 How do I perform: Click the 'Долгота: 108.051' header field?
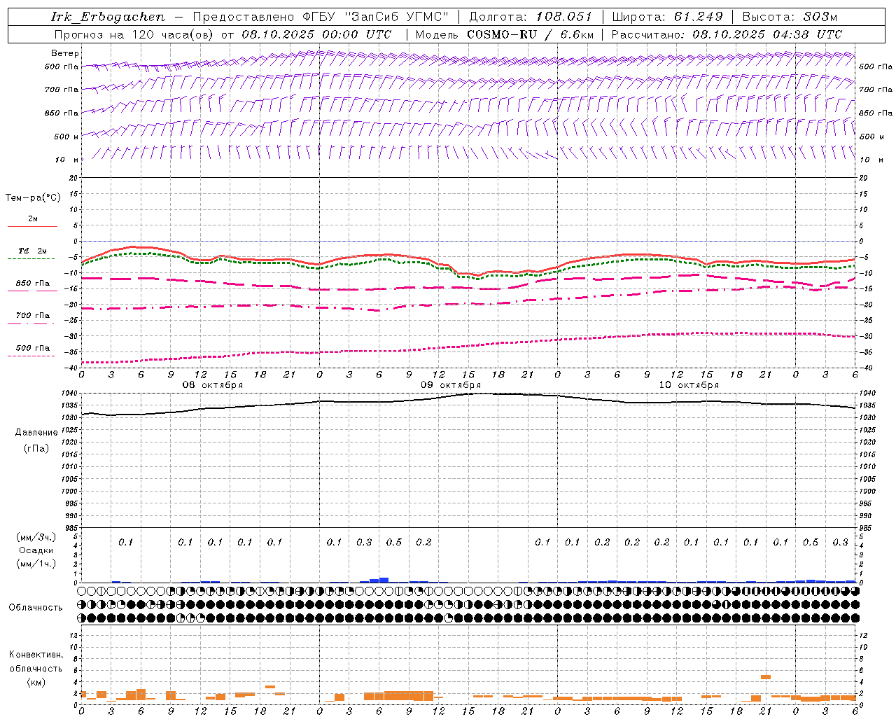pyautogui.click(x=531, y=18)
